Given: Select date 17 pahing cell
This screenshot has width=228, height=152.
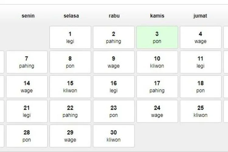Looking at the screenshot, I should tap(157, 87).
